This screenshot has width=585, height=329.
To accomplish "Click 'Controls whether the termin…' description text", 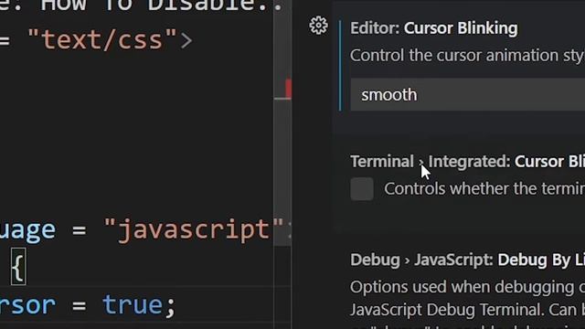I will [x=484, y=189].
